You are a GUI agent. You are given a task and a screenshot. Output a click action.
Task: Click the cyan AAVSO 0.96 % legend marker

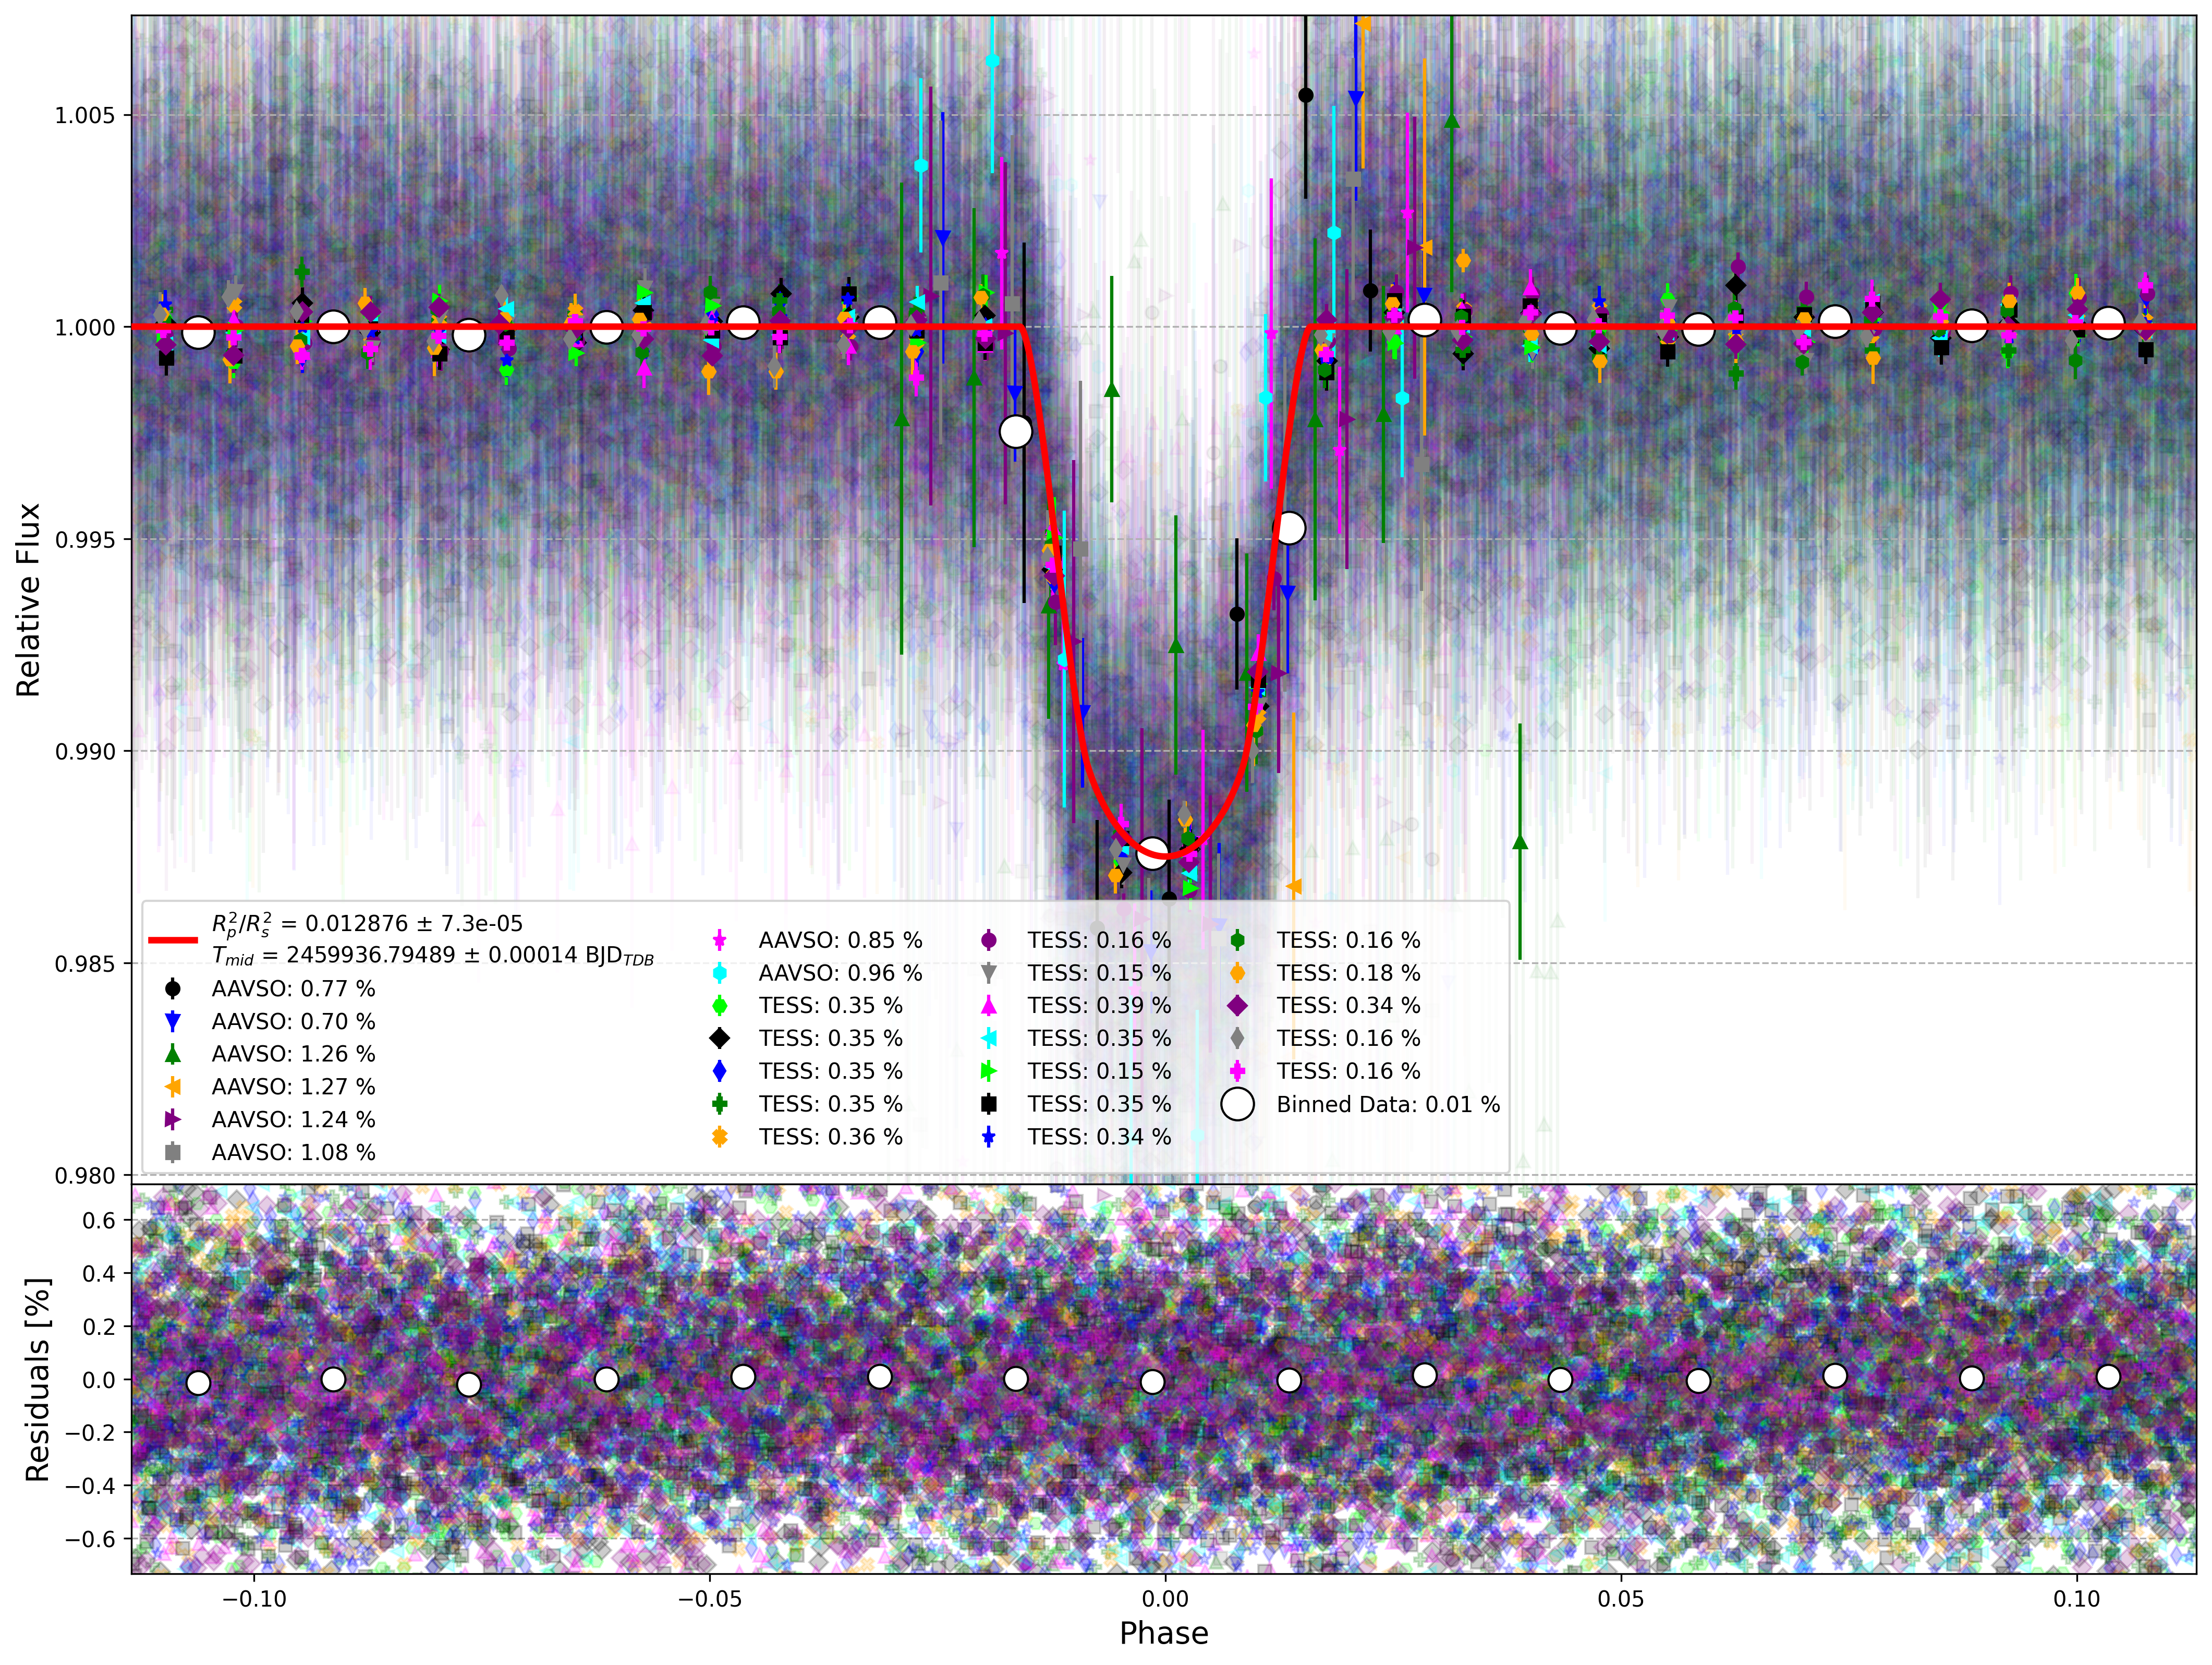coord(719,973)
